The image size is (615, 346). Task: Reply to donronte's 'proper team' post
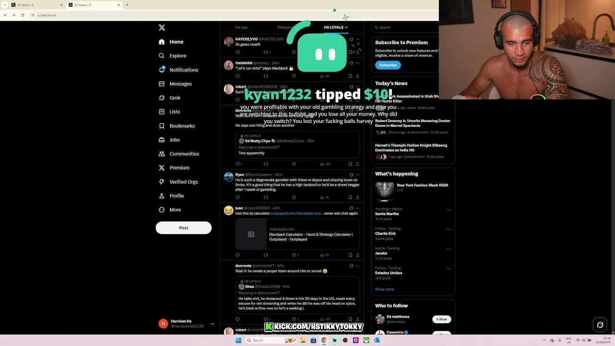click(x=237, y=319)
